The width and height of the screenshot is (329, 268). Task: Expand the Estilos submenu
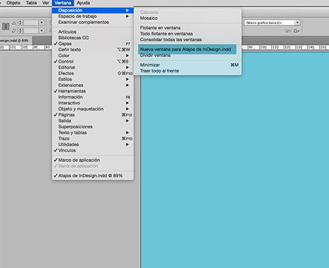pyautogui.click(x=92, y=79)
